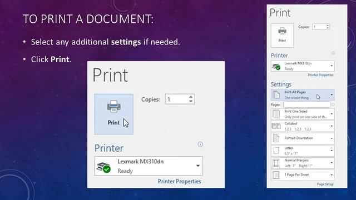The image size is (356, 200).
Task: Click the 1 Page Per Sheet icon
Action: 276,175
